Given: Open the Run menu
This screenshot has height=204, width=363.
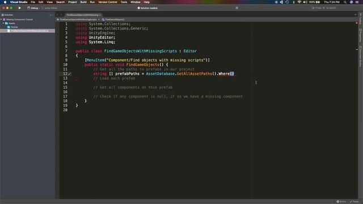Looking at the screenshot, I should coord(92,2).
